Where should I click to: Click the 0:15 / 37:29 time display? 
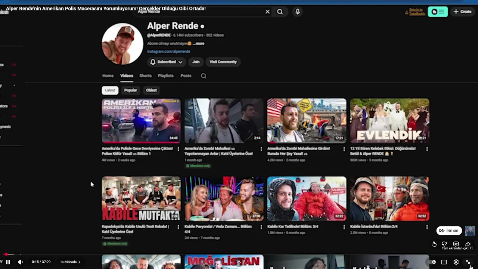coord(41,262)
